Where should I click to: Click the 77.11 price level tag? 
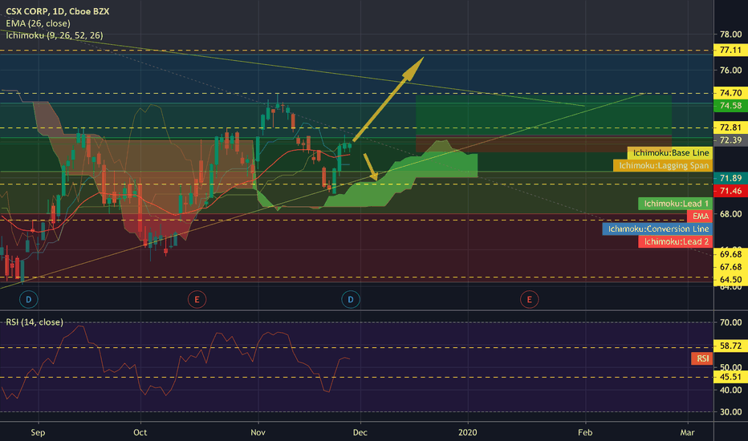coord(731,50)
